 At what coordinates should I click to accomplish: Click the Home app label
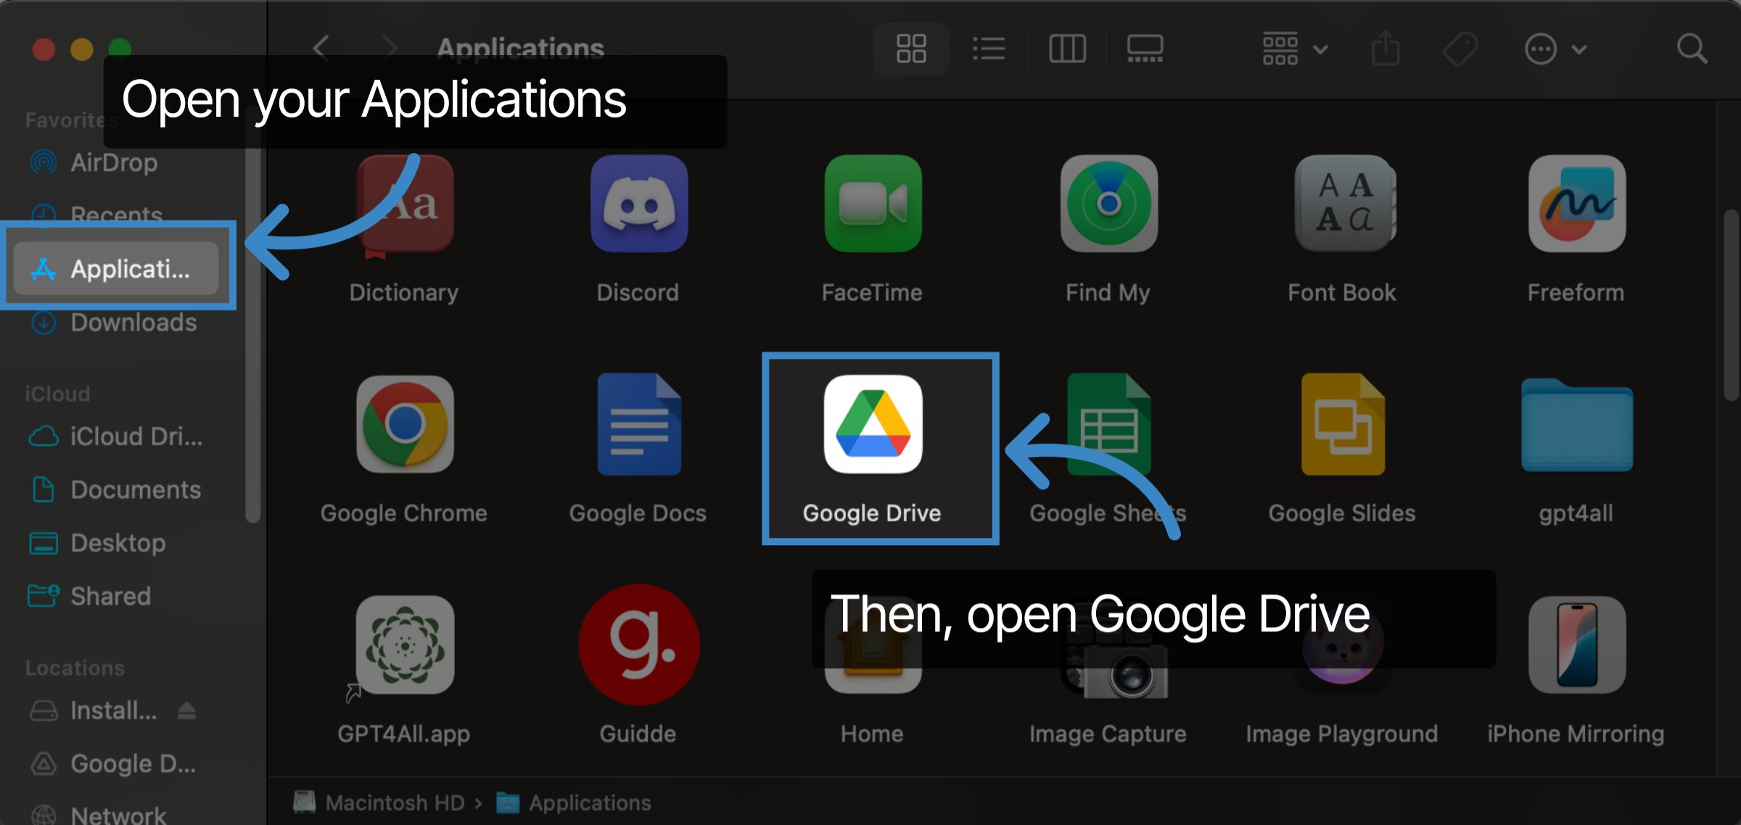872,734
